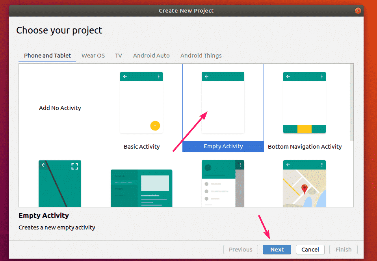377x261 pixels.
Task: Switch to the Phone and Tablet tab
Action: click(x=47, y=56)
